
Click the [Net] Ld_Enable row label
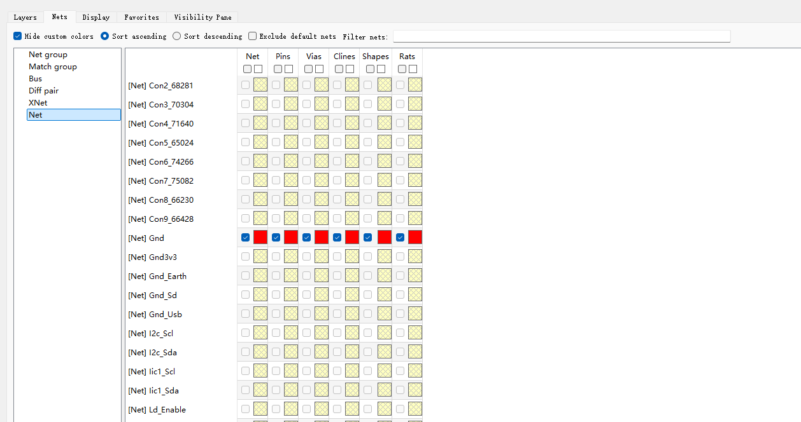coord(157,410)
